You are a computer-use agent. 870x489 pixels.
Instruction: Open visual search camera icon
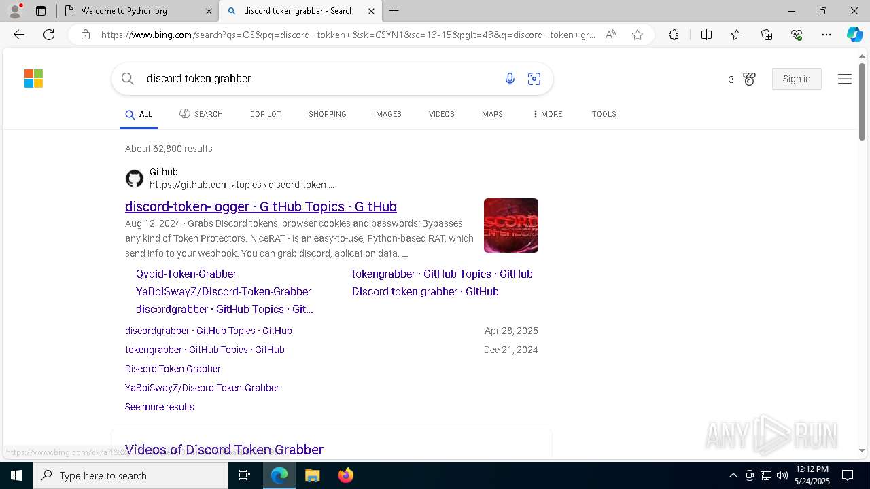pos(534,79)
